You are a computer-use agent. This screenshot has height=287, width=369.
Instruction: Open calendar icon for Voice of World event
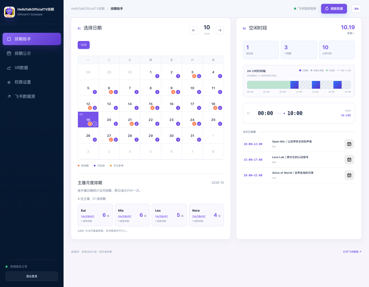349,175
